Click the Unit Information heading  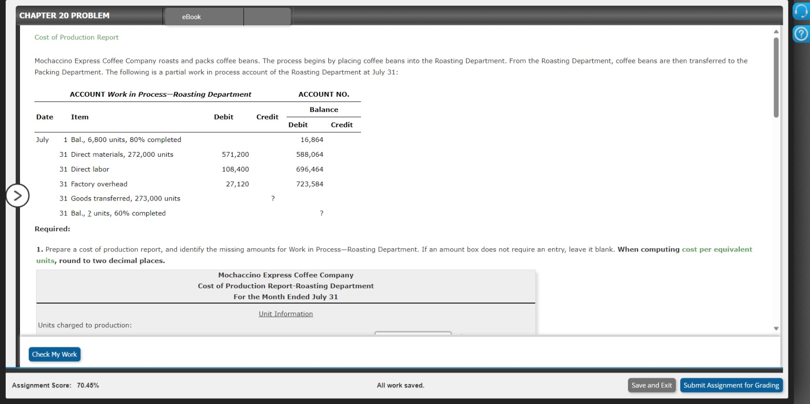(x=286, y=314)
